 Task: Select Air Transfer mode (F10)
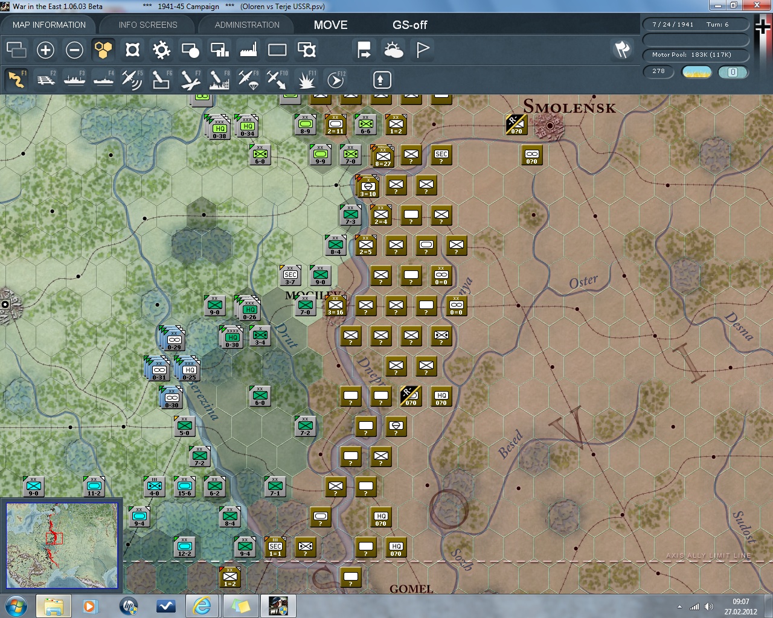click(x=277, y=80)
